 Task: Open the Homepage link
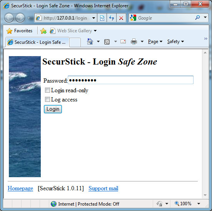20,188
